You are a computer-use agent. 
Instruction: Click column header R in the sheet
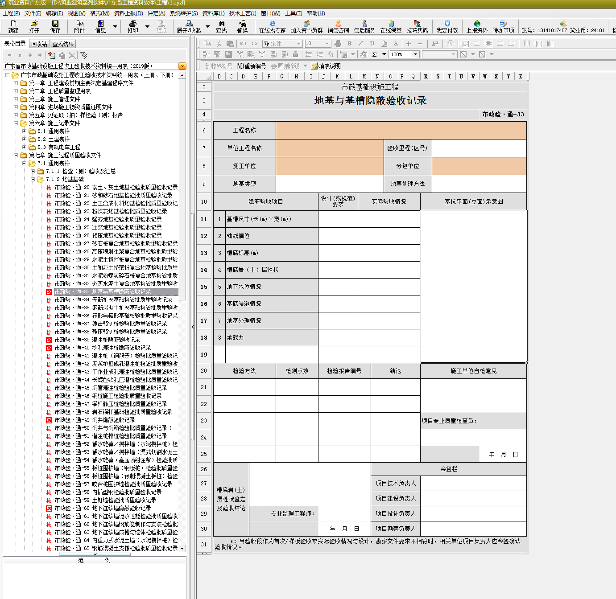click(426, 76)
